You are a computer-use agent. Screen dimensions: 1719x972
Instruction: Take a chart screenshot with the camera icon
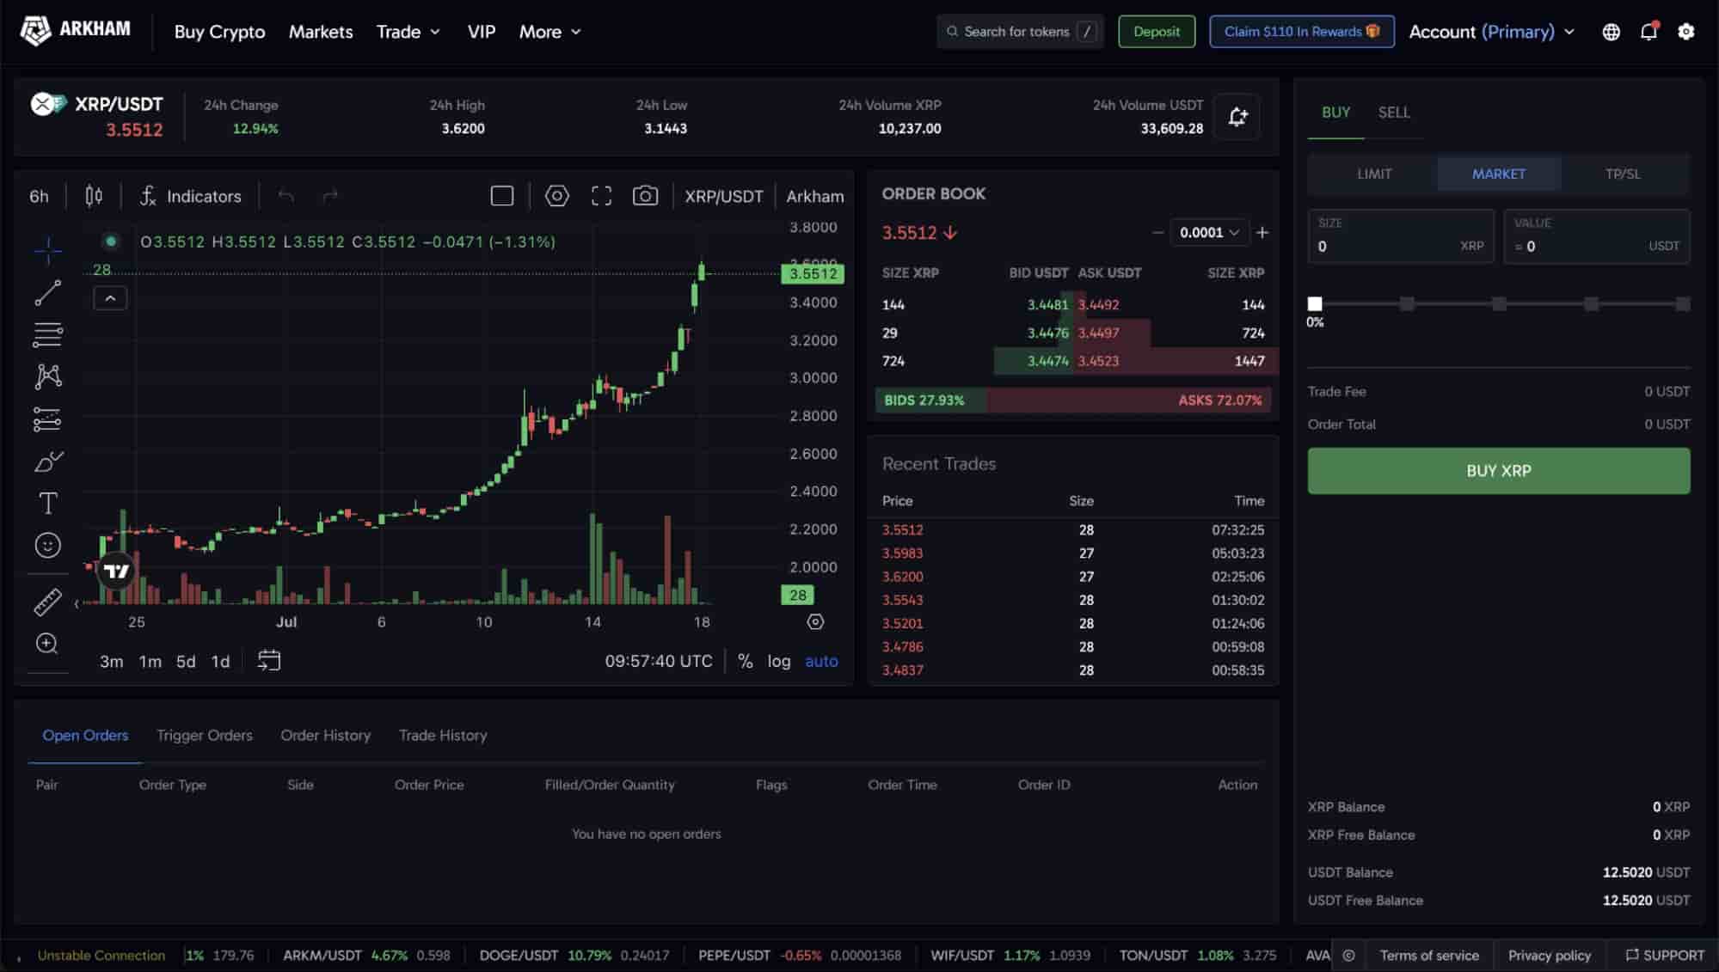pyautogui.click(x=646, y=195)
